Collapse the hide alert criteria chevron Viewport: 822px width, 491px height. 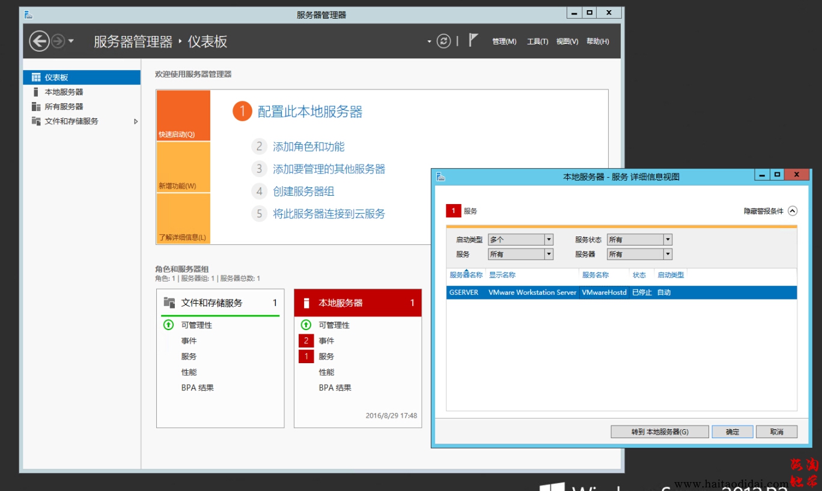792,211
